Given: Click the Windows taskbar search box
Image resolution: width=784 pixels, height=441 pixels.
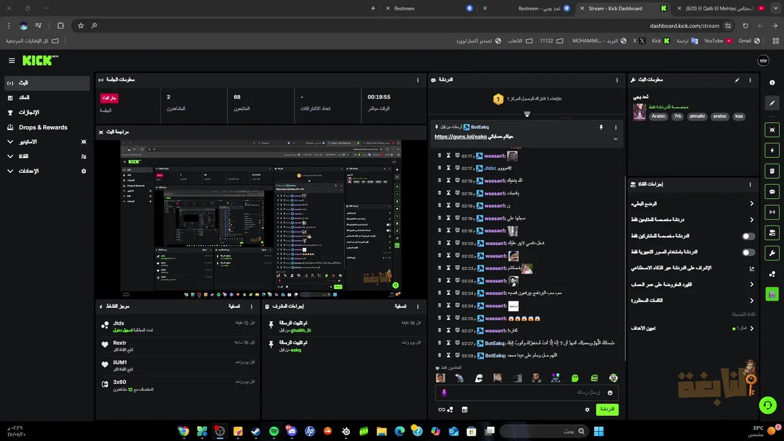Looking at the screenshot, I should pos(543,431).
